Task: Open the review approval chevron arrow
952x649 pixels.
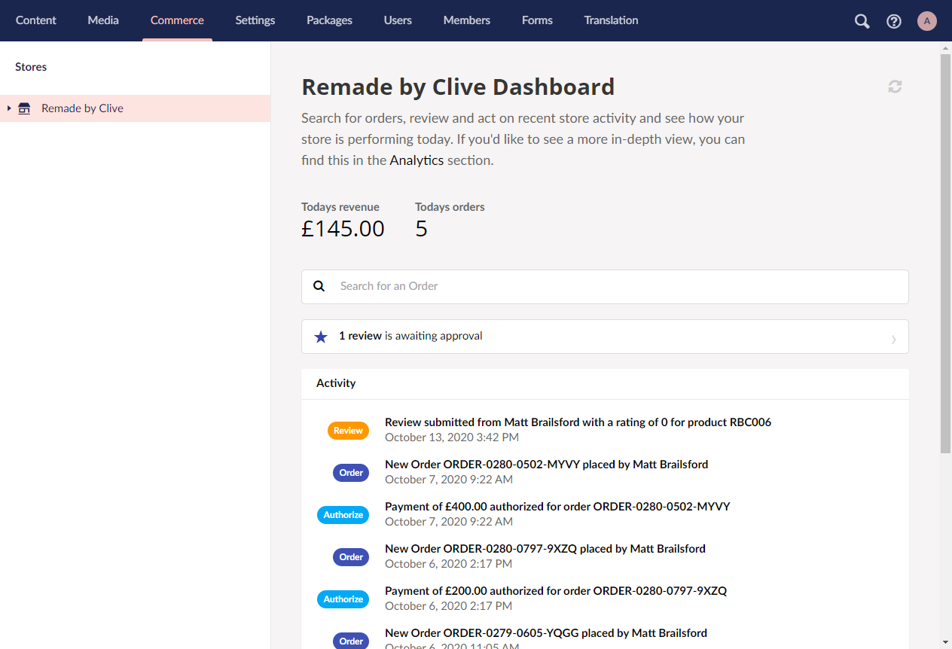Action: coord(893,338)
